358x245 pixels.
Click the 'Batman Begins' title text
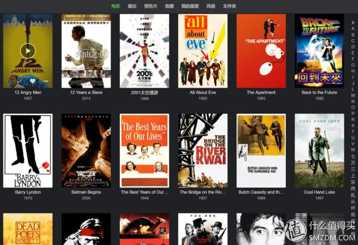click(x=86, y=192)
